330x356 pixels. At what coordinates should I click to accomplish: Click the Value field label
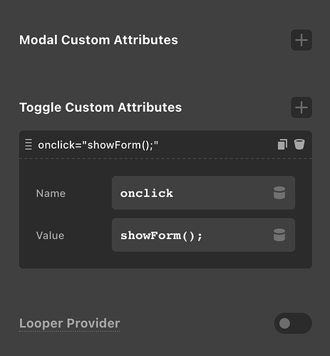coord(50,236)
